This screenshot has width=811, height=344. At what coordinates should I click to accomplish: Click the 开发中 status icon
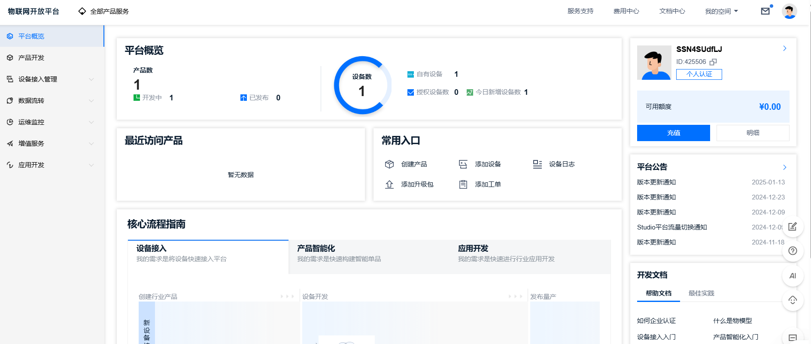click(137, 98)
